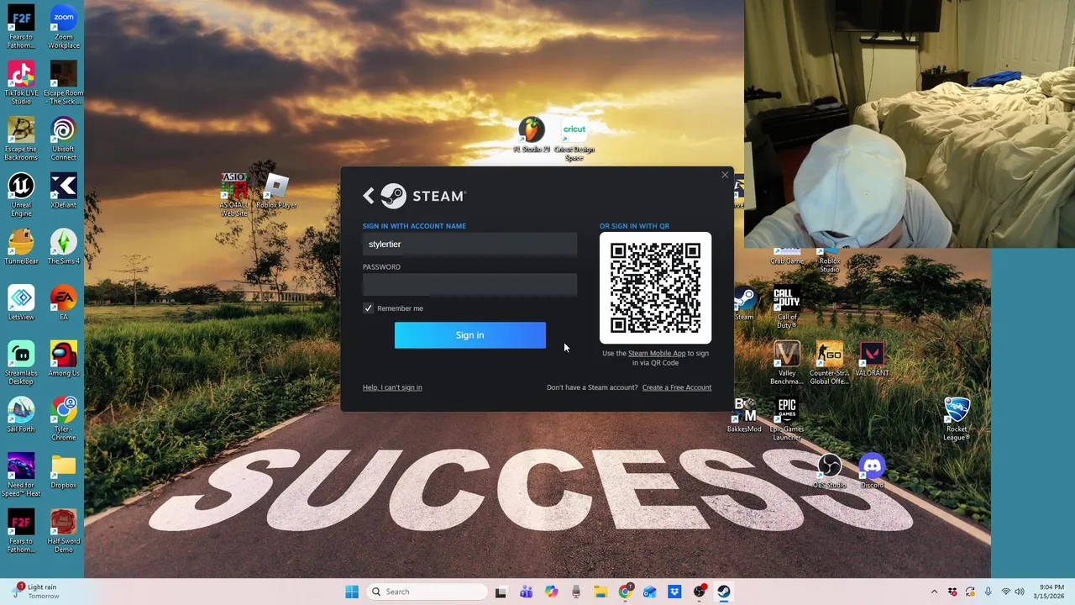Open Copilot from the taskbar
Screen dimensions: 1075x605
pos(551,592)
